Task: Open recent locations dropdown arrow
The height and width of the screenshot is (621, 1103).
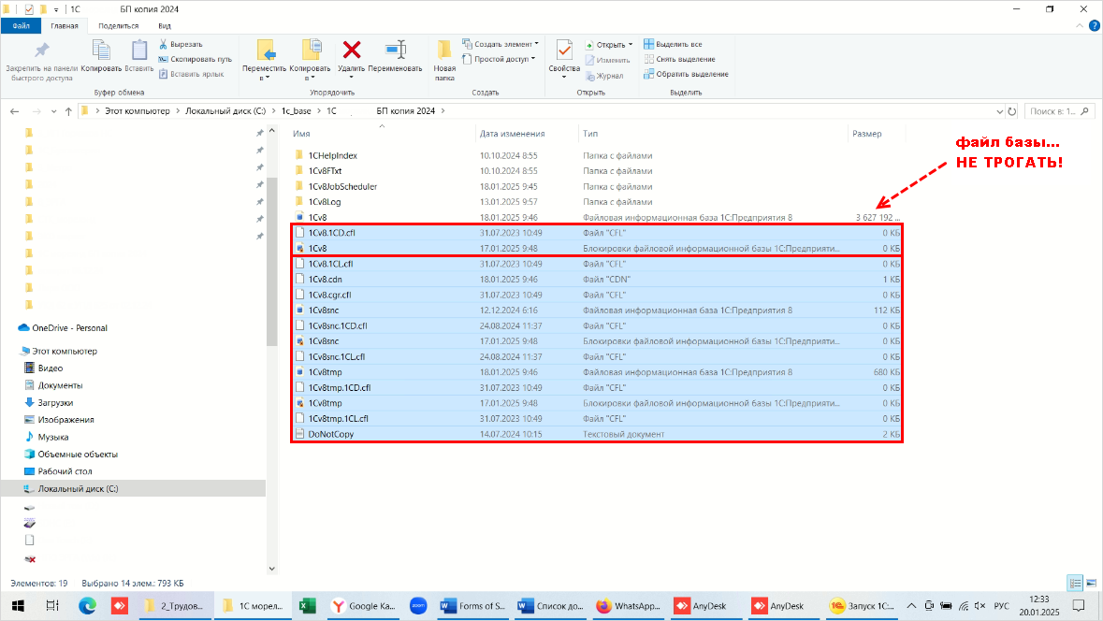Action: click(53, 111)
